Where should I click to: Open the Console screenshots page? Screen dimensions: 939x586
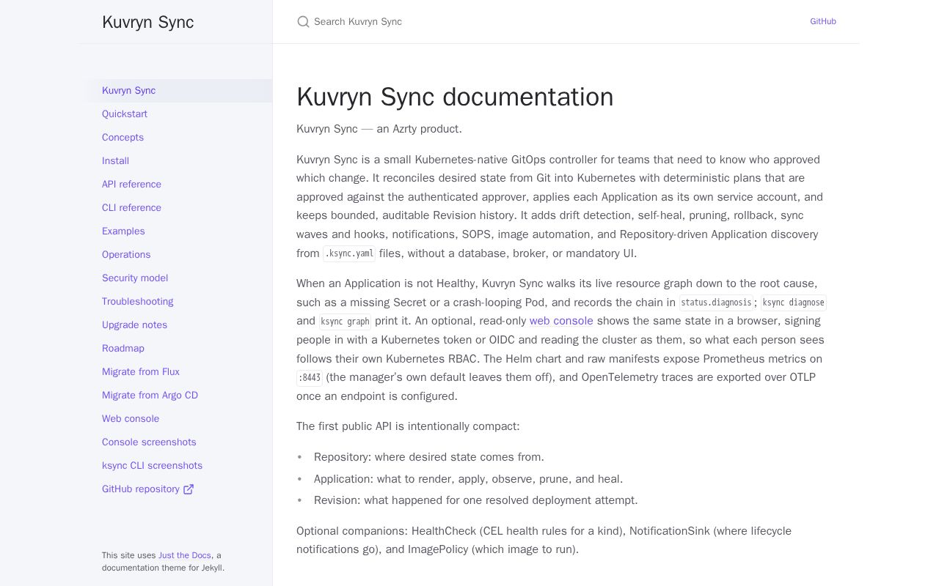(x=149, y=442)
